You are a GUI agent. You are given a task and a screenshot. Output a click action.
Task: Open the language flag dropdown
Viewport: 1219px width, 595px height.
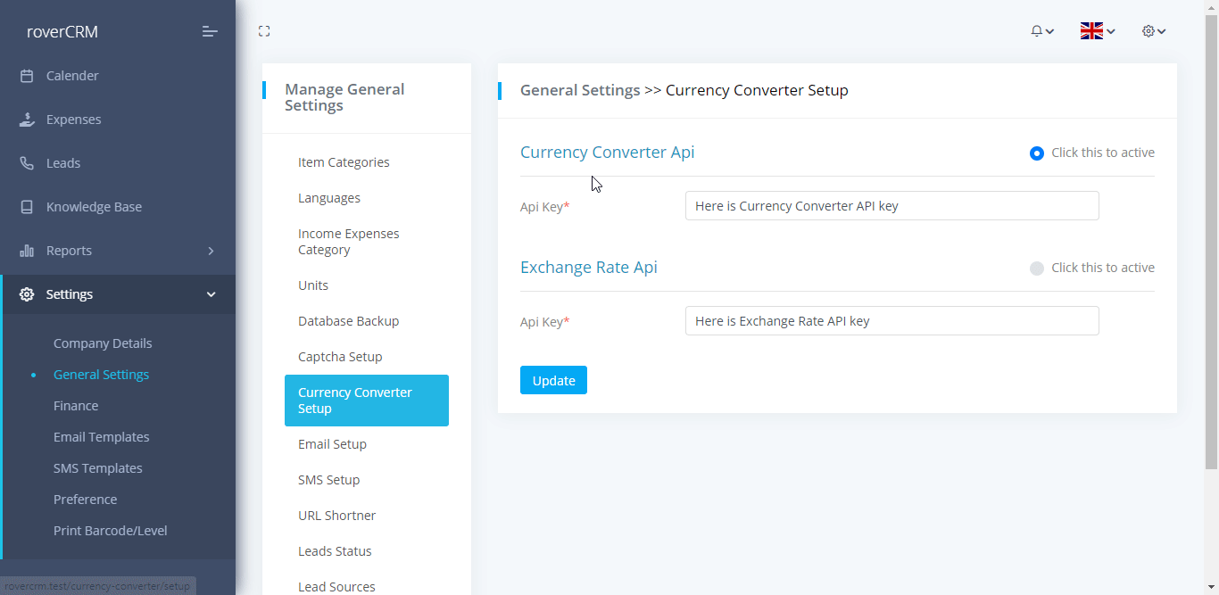[1097, 31]
